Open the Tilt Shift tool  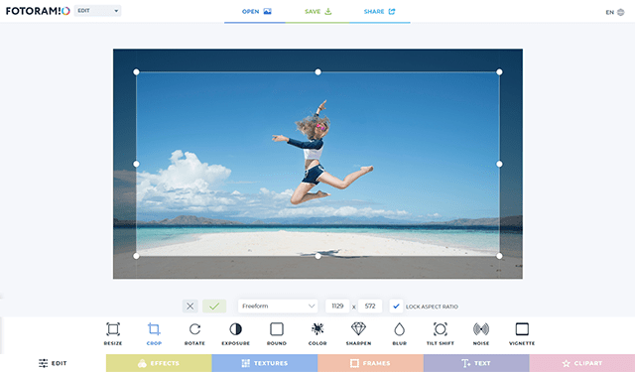tap(441, 333)
